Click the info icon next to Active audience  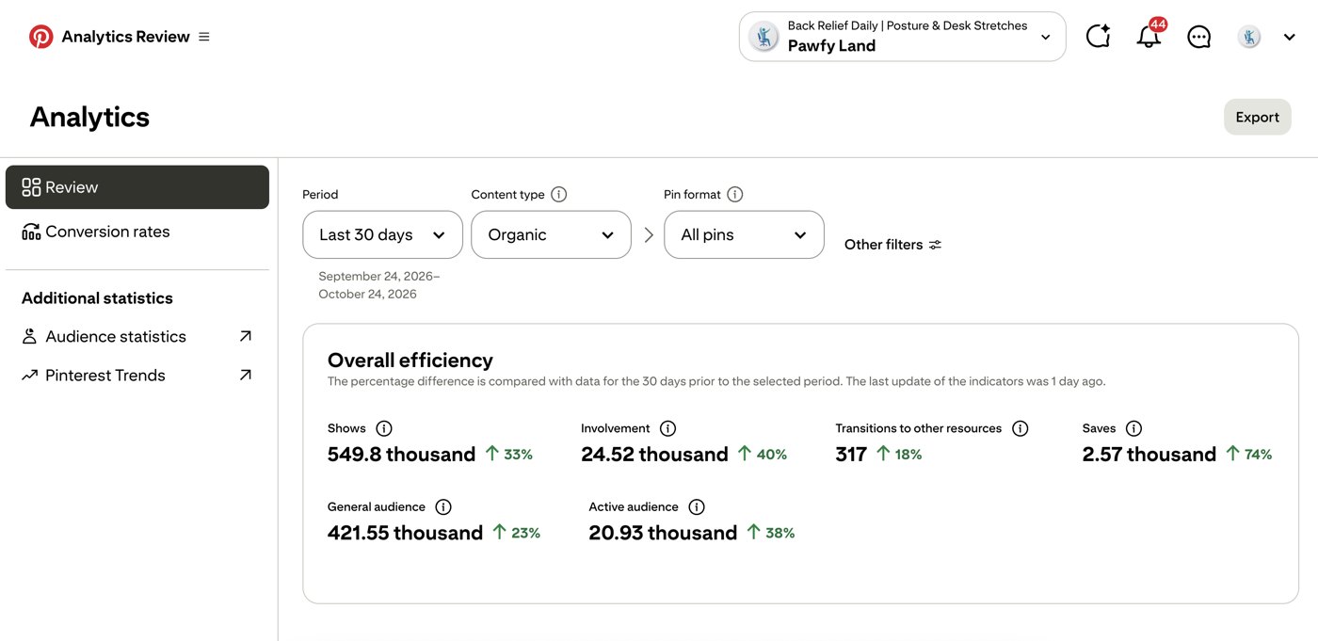(x=697, y=506)
